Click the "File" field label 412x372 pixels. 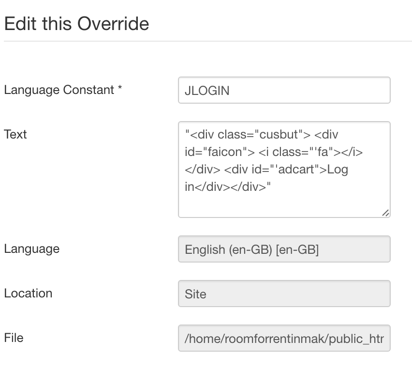(x=14, y=338)
